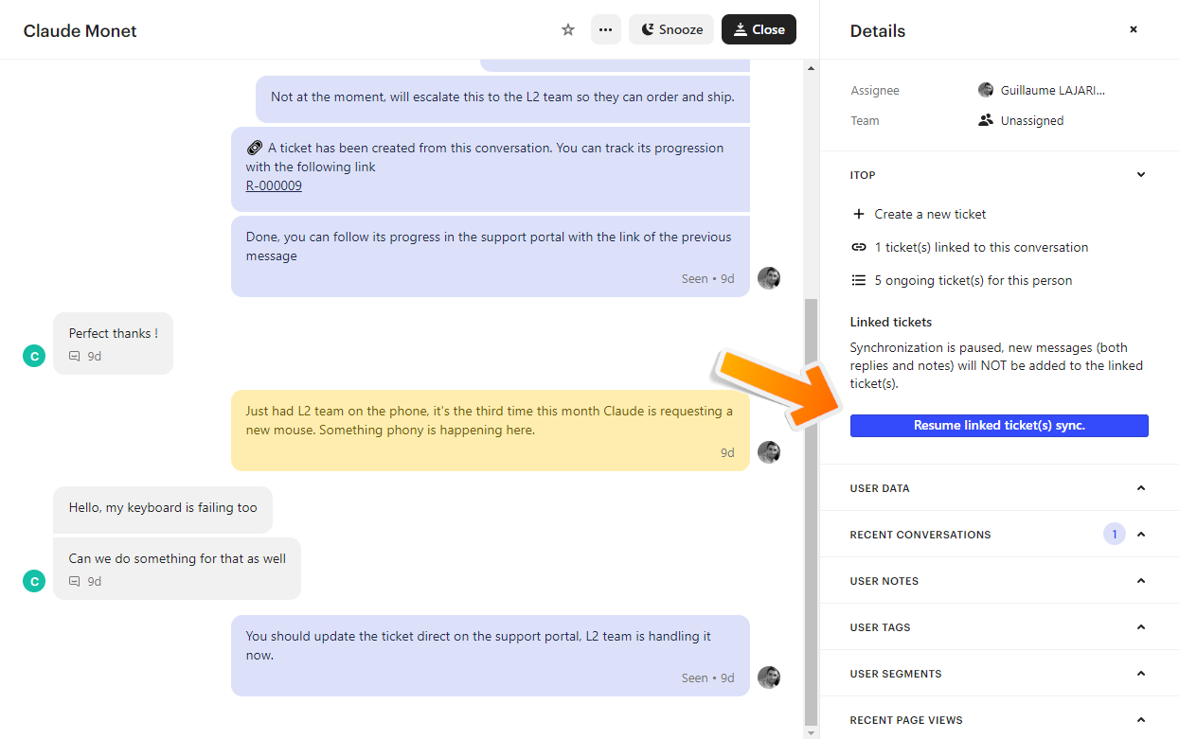Click the list icon for ongoing tickets

coord(859,280)
